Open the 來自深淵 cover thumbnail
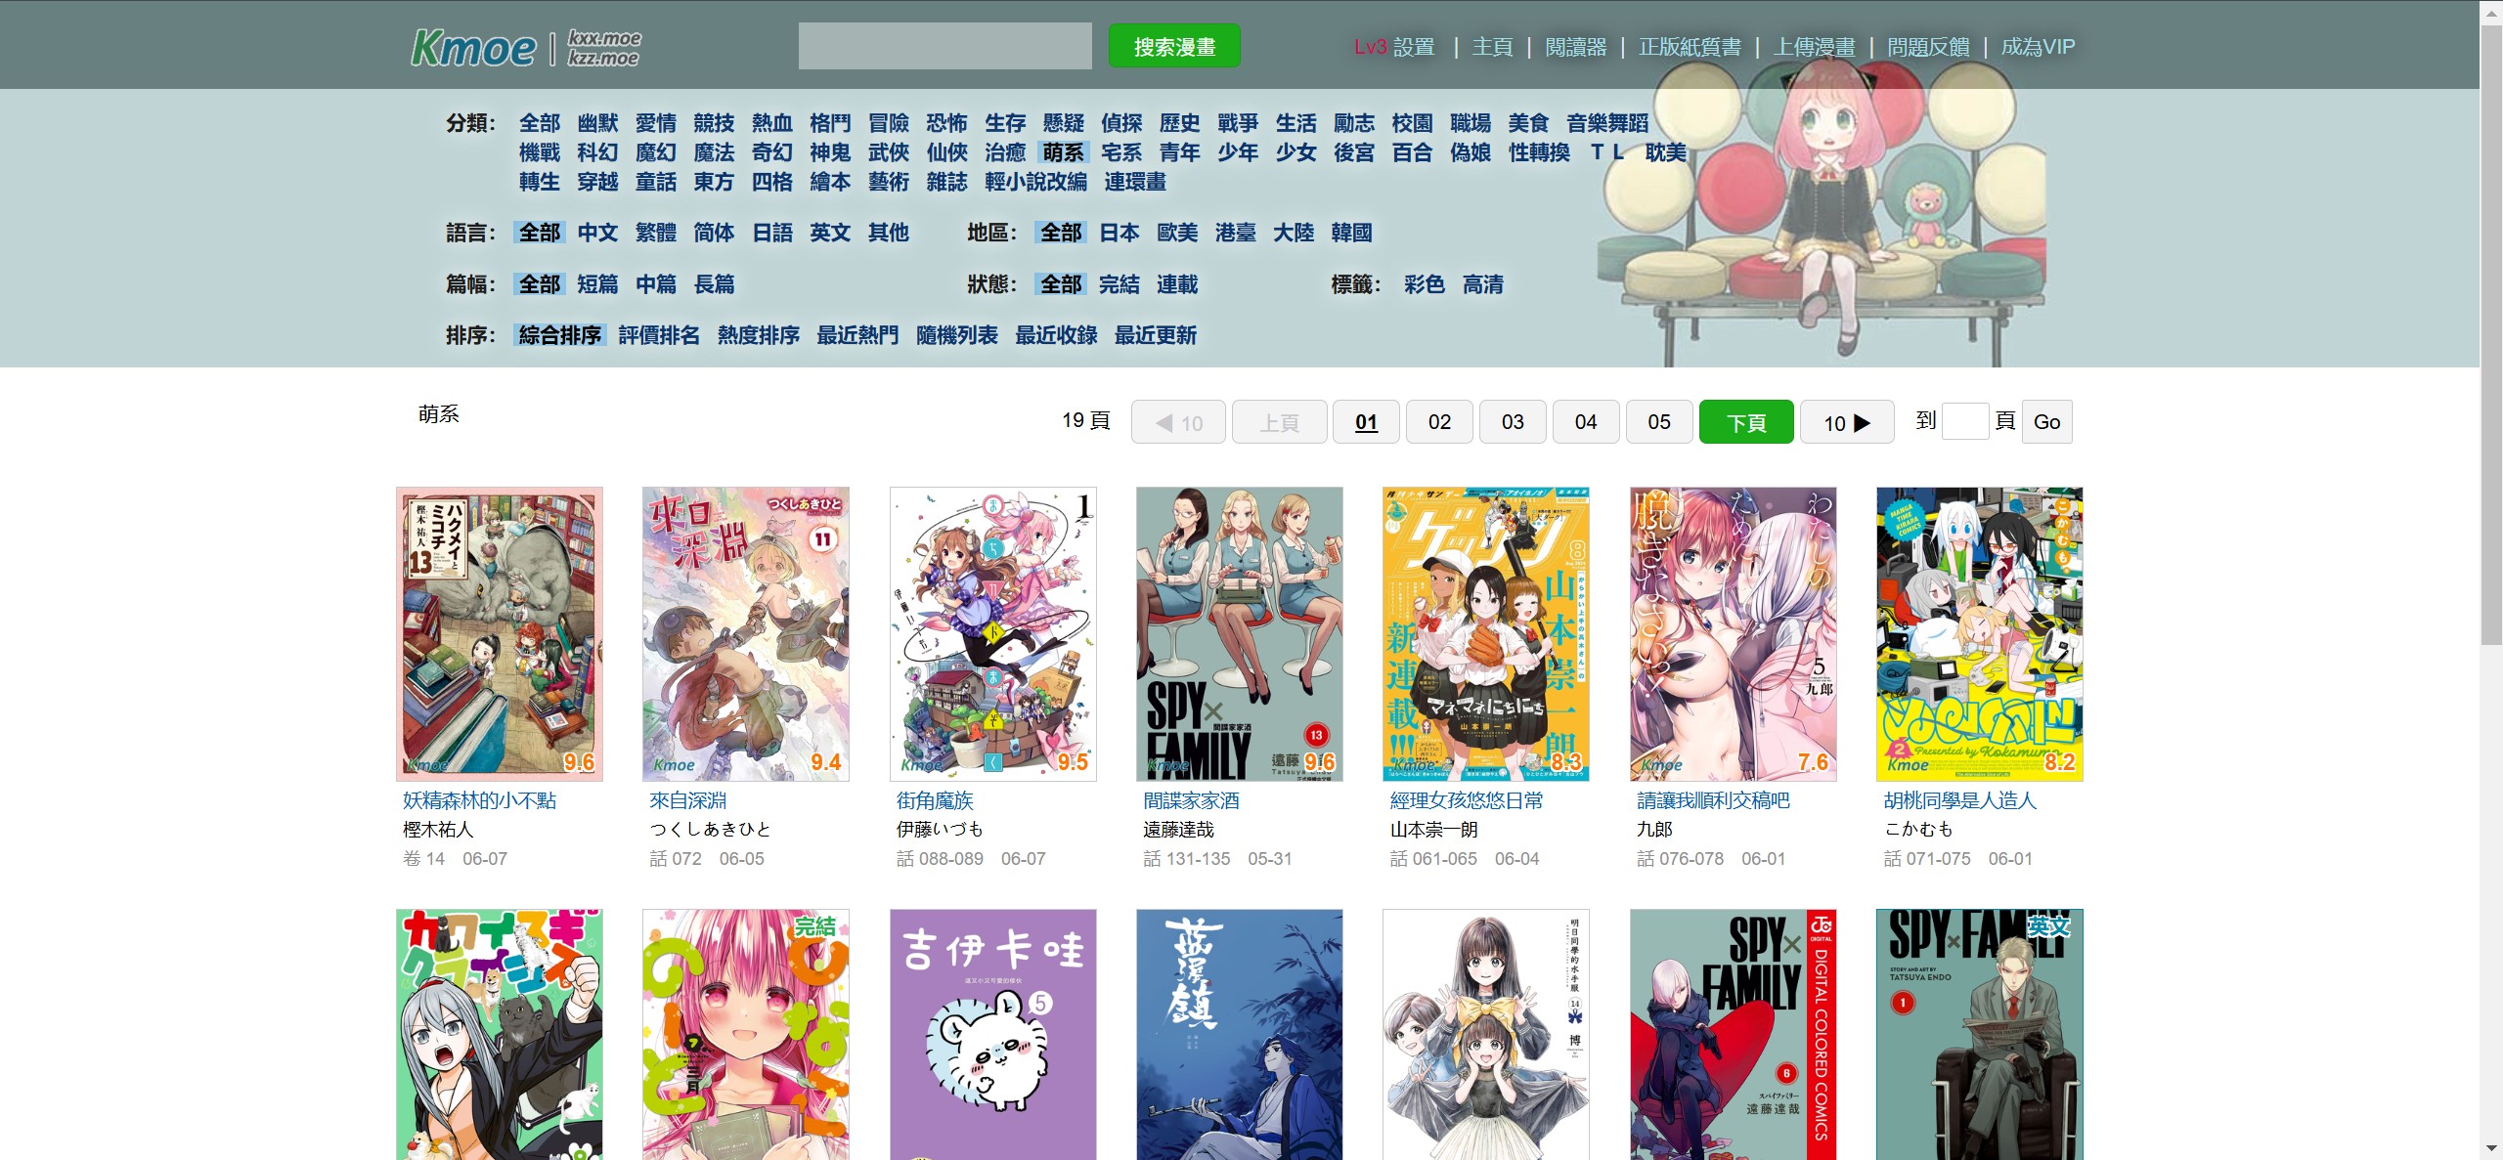 [746, 634]
